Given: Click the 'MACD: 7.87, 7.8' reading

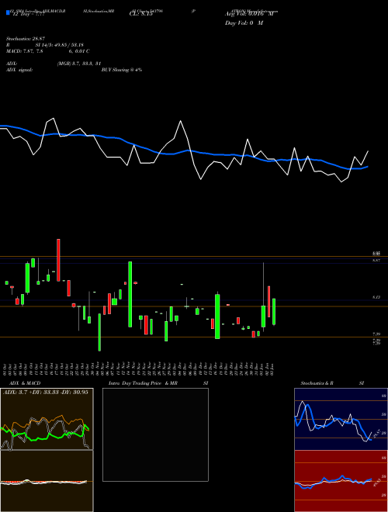Looking at the screenshot, I should (25, 51).
